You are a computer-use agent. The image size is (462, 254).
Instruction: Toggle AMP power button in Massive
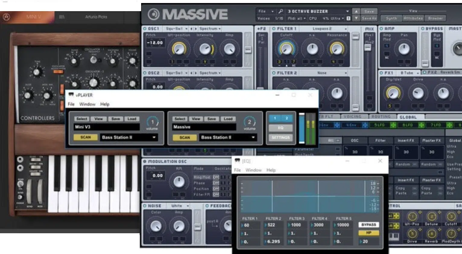click(381, 29)
